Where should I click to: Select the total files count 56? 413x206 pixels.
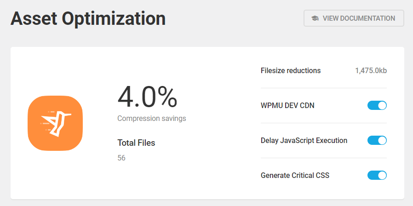[121, 158]
